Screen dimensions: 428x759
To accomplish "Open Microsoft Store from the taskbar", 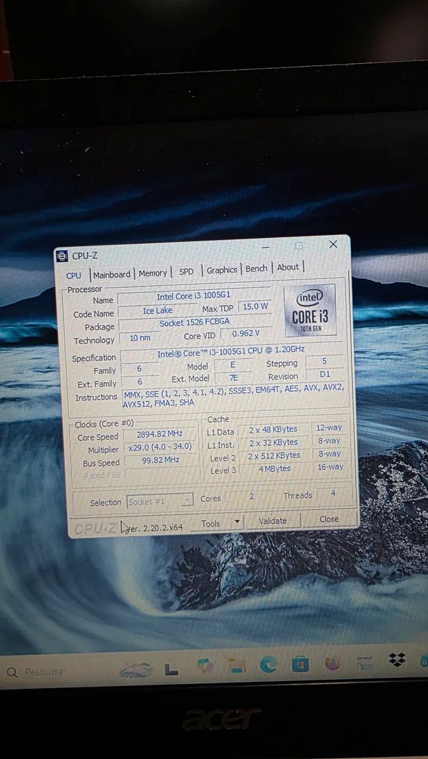I will (300, 664).
